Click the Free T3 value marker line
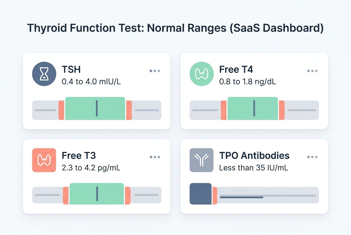This screenshot has height=235, width=351. pyautogui.click(x=97, y=194)
